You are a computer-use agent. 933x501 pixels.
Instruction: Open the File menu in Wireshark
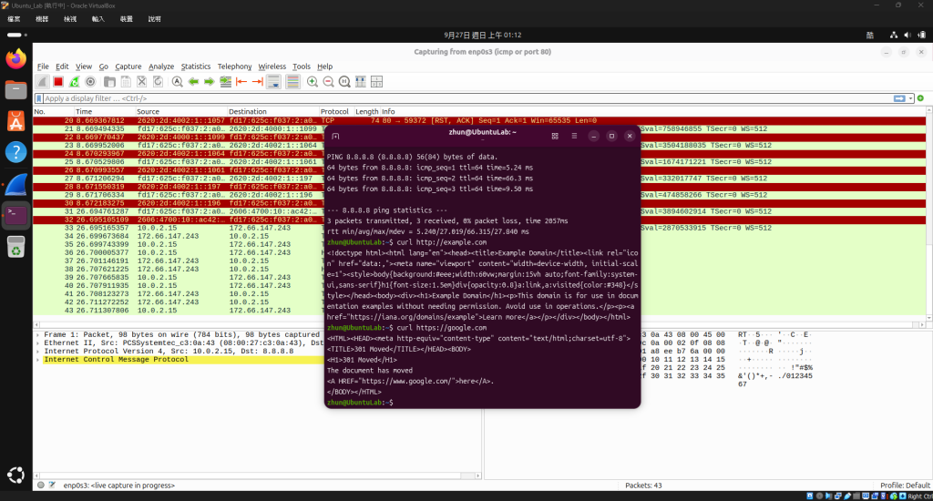coord(43,66)
